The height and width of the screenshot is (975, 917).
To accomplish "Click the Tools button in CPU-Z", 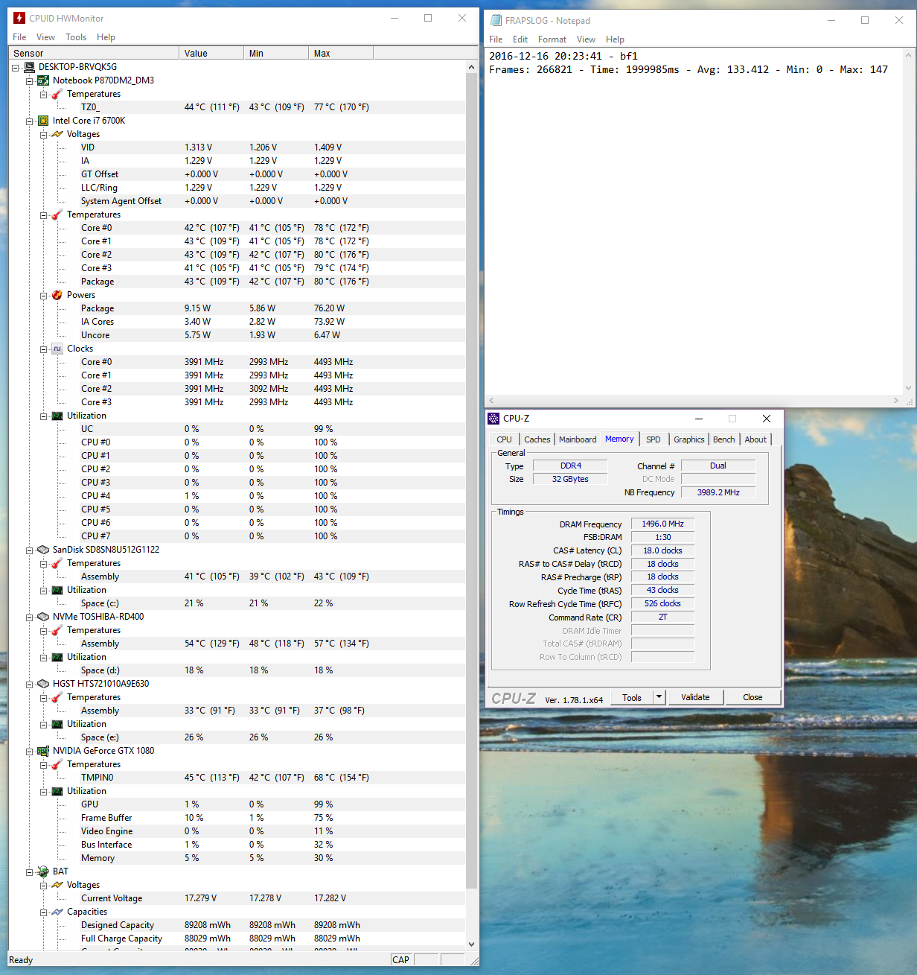I will (632, 697).
